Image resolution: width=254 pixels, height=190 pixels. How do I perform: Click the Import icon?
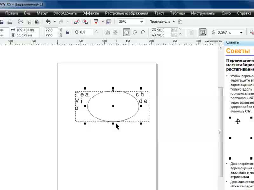point(77,22)
